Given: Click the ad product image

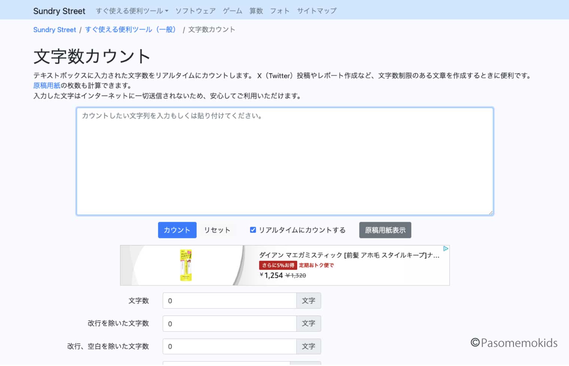Looking at the screenshot, I should pyautogui.click(x=186, y=265).
